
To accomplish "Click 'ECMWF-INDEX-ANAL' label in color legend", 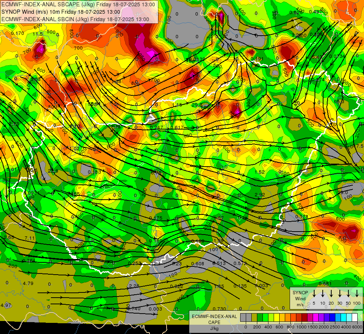I will coord(214,317).
